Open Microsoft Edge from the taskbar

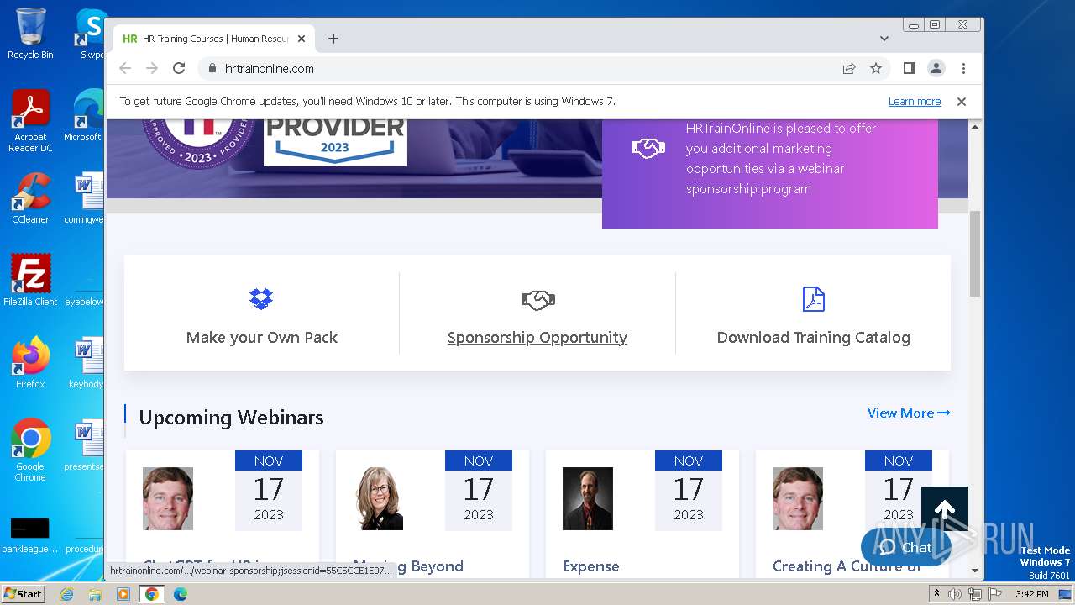181,594
